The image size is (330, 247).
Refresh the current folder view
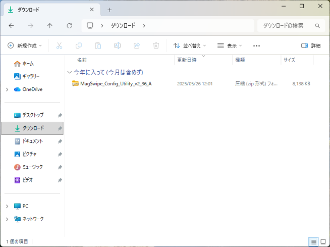pyautogui.click(x=69, y=26)
